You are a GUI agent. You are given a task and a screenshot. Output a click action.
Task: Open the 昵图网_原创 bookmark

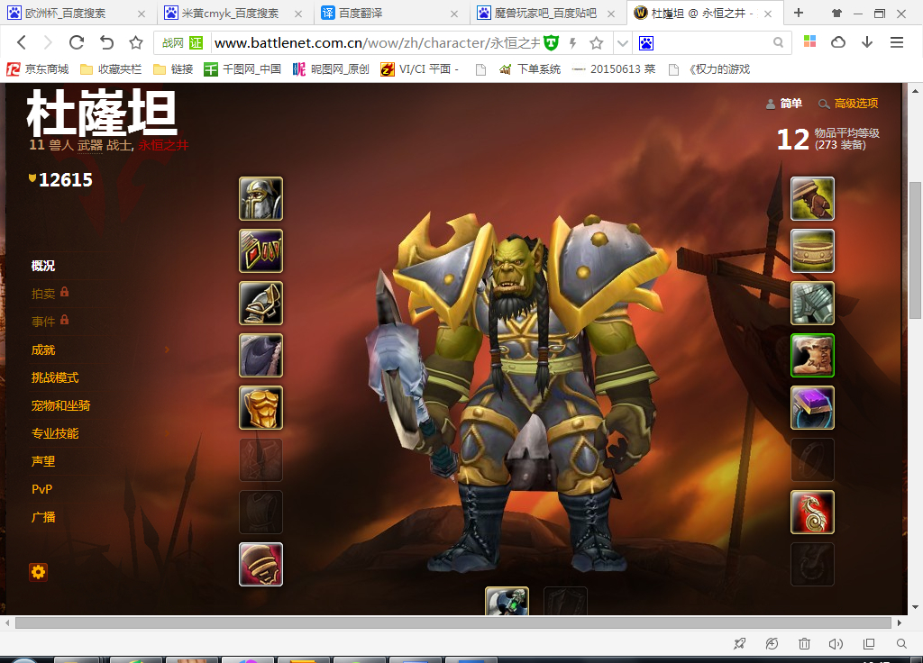coord(332,69)
